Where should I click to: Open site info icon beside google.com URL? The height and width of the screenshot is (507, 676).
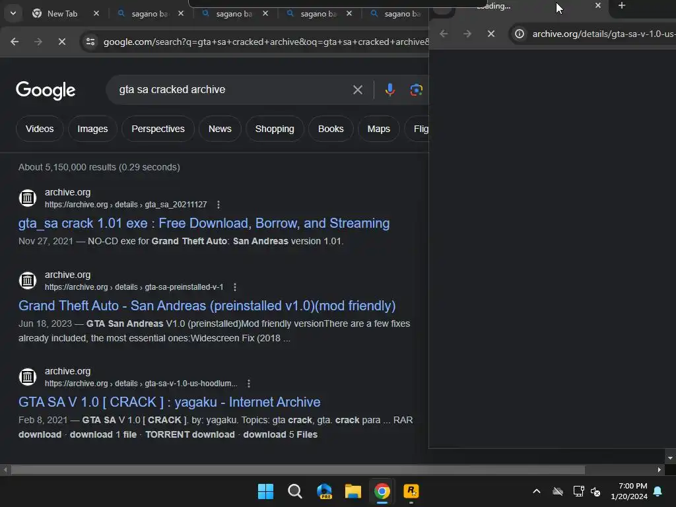tap(90, 42)
